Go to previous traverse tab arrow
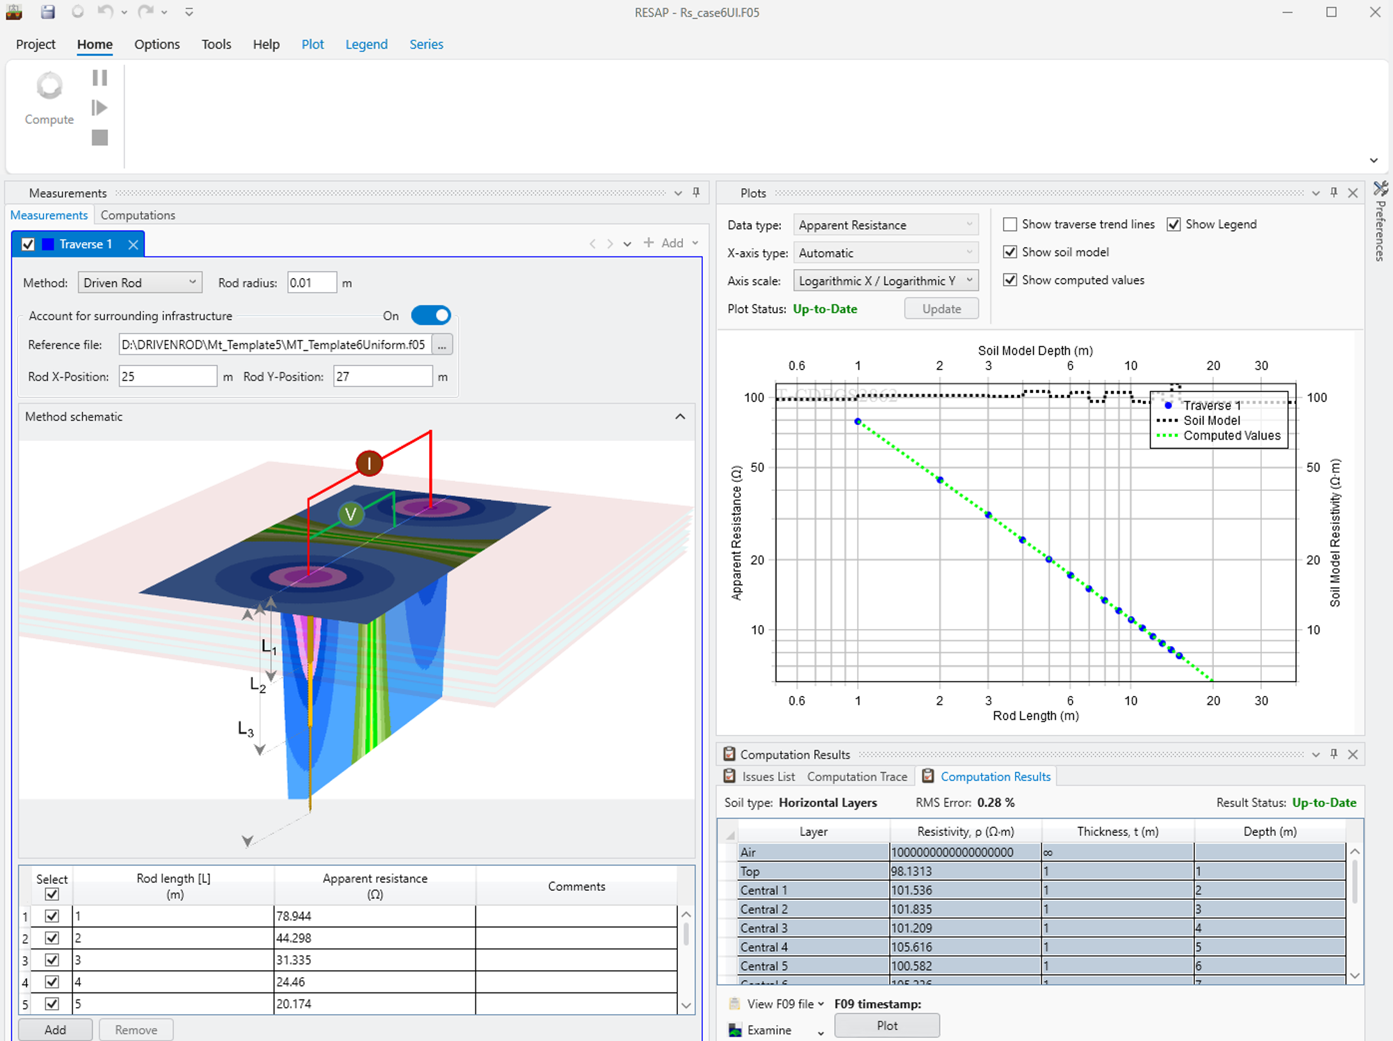 click(x=593, y=243)
